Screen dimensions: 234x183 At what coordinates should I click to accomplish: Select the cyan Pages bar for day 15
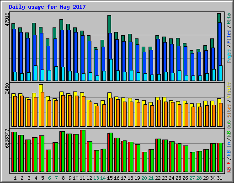point(111,70)
